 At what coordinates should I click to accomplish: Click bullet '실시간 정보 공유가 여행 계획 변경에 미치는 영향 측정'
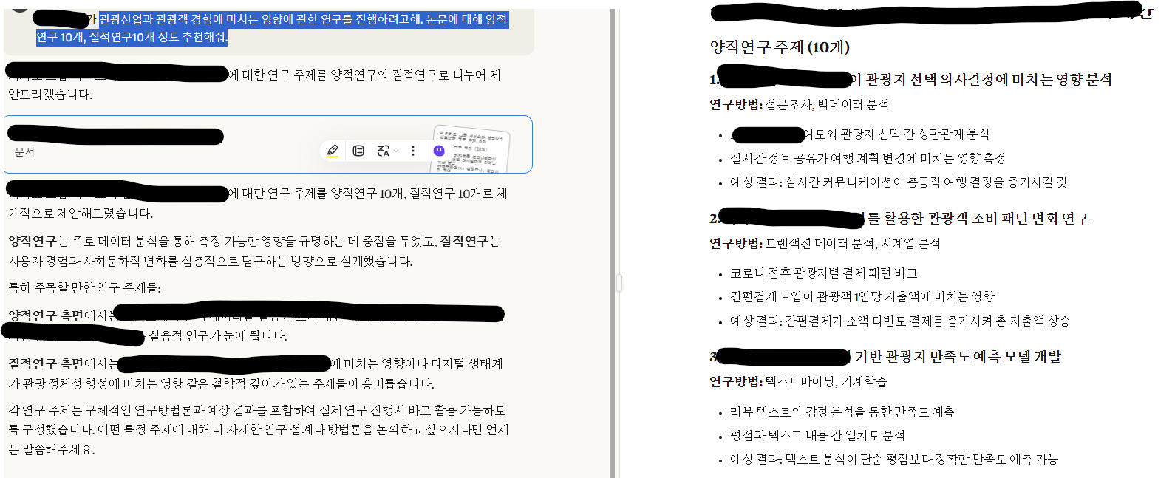tap(868, 158)
